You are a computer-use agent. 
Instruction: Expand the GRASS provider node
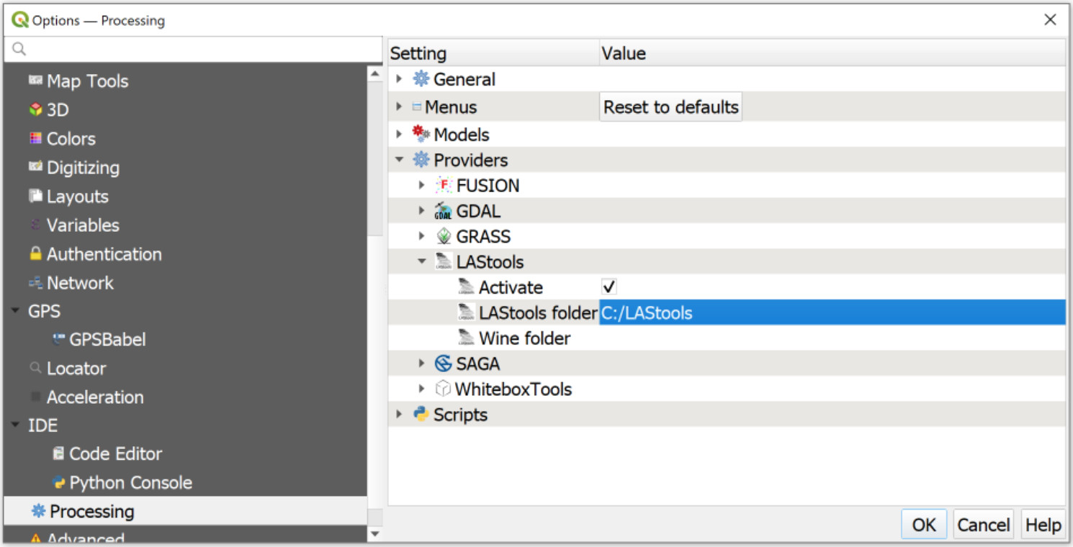[x=422, y=236]
